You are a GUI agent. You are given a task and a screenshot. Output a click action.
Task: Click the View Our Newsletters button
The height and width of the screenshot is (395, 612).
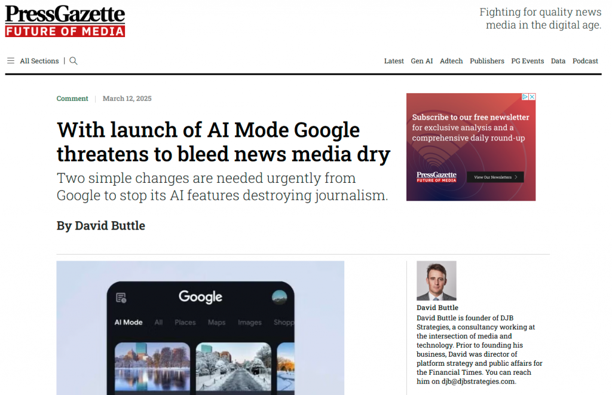tap(495, 177)
